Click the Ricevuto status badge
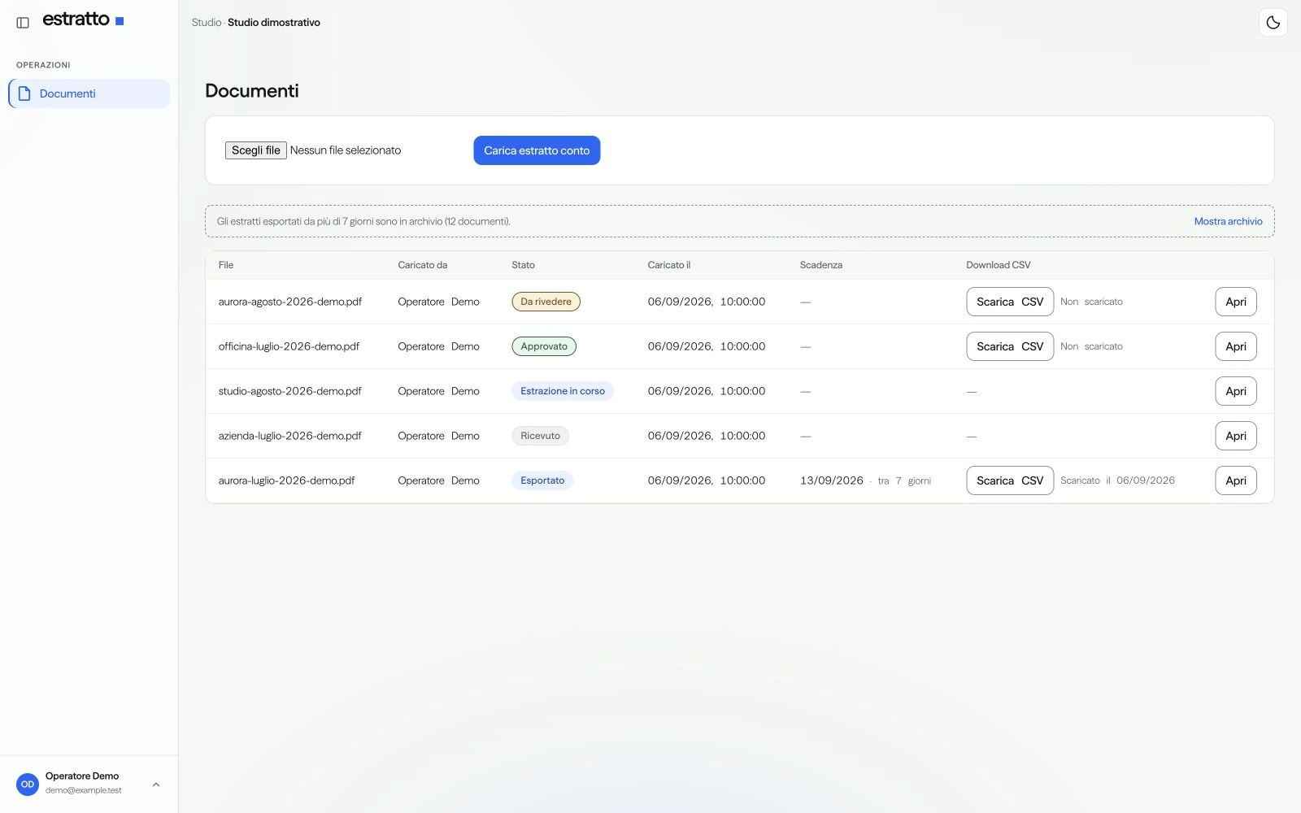The height and width of the screenshot is (813, 1301). tap(540, 436)
